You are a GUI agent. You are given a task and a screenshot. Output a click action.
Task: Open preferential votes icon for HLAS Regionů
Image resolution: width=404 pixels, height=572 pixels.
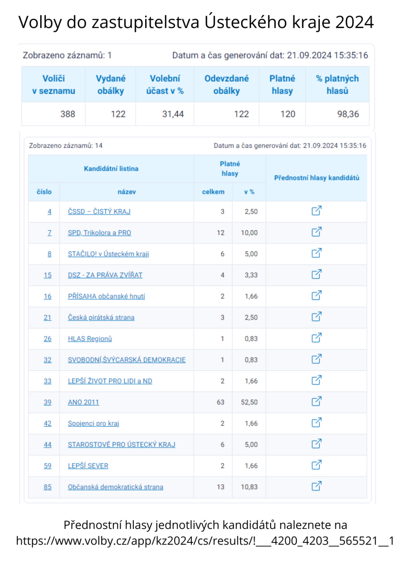(316, 338)
